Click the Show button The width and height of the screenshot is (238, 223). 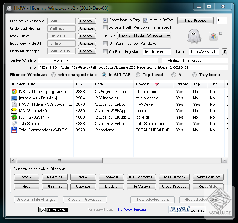coord(27,177)
